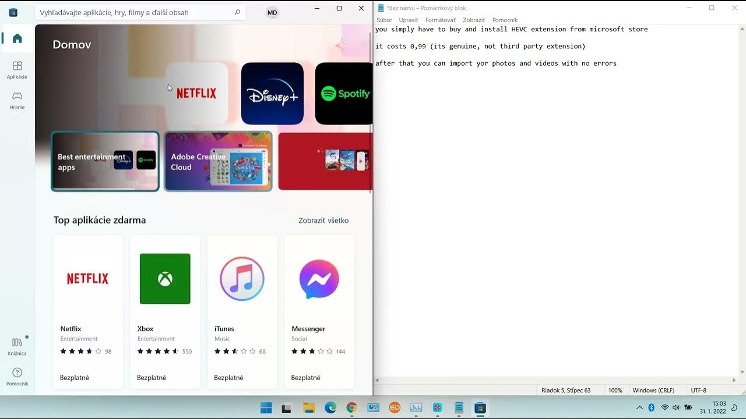
Task: Click Zobraziť všetko link
Action: click(323, 221)
